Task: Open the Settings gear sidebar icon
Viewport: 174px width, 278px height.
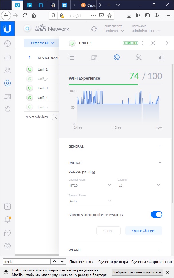Action: 7,246
